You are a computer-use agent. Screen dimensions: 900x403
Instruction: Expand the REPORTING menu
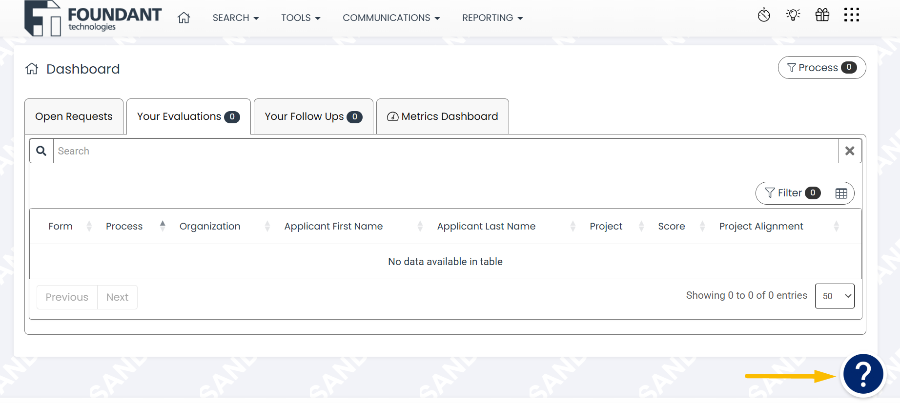[492, 18]
